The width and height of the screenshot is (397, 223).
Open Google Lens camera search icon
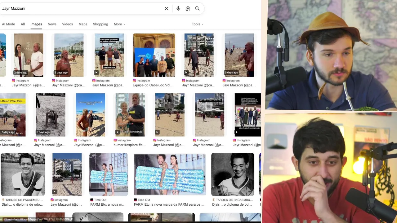click(188, 9)
